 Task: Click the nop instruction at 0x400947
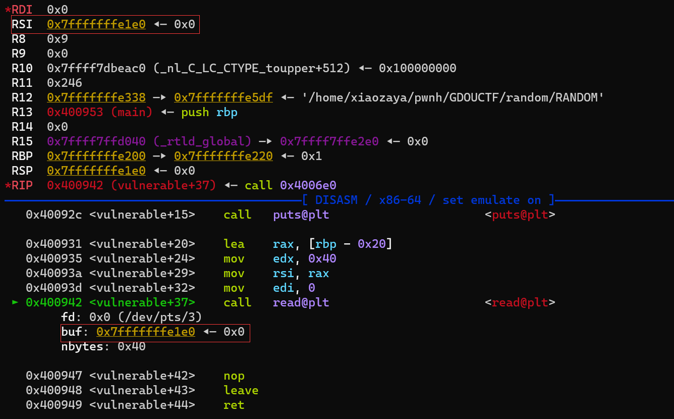point(234,376)
